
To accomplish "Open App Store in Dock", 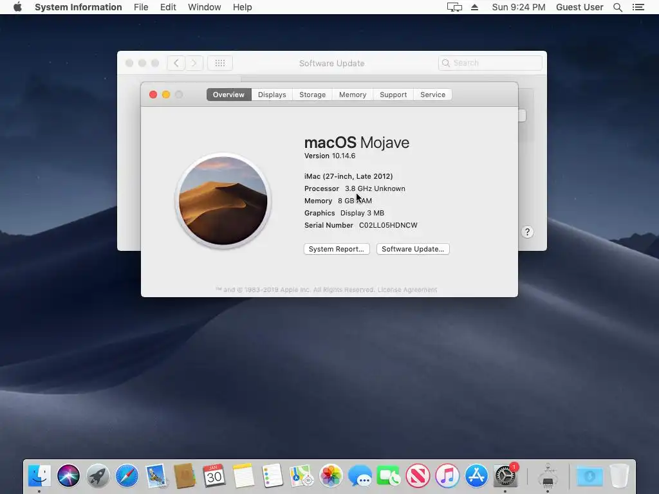I will 476,476.
